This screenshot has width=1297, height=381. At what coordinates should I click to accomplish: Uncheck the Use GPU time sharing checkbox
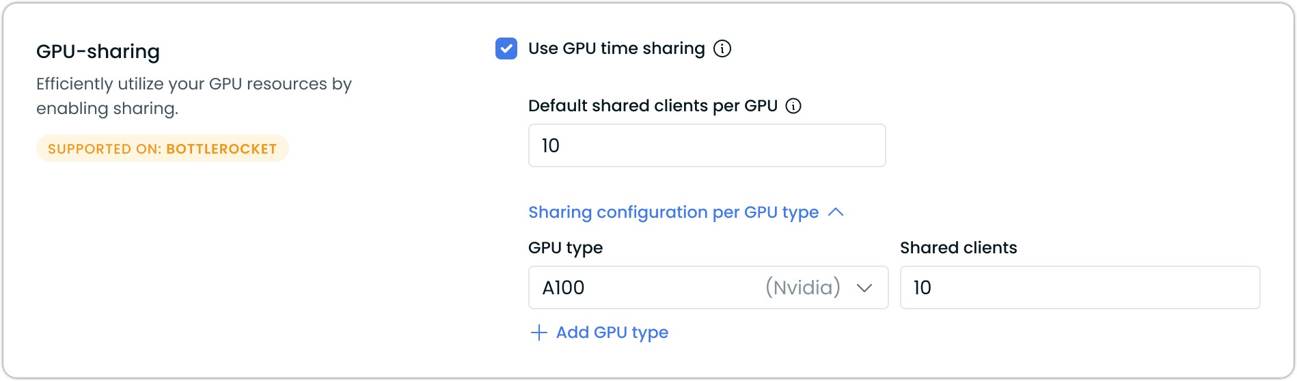[x=506, y=48]
